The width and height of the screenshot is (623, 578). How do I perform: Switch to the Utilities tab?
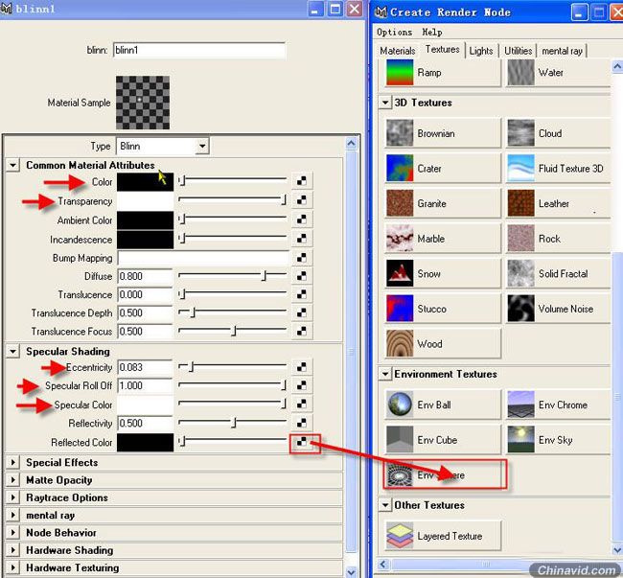[x=518, y=51]
